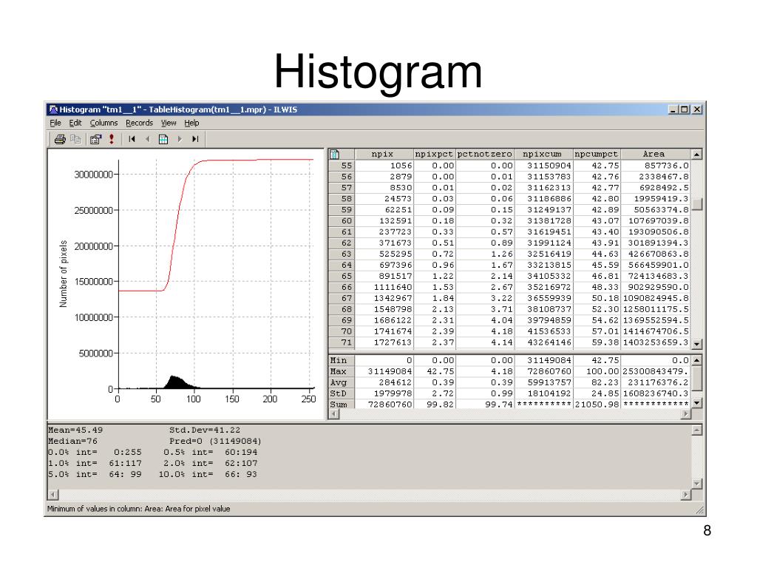The height and width of the screenshot is (568, 757).
Task: Open the Columns menu
Action: (x=103, y=124)
